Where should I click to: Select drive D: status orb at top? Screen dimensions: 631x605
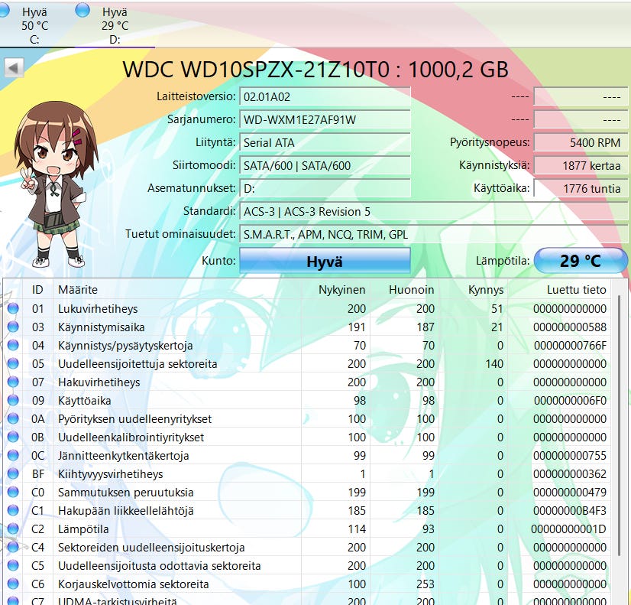click(x=83, y=10)
